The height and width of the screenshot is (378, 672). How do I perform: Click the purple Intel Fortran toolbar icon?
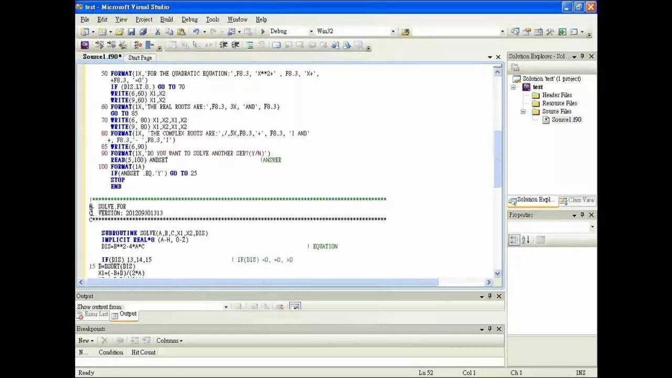coord(85,45)
